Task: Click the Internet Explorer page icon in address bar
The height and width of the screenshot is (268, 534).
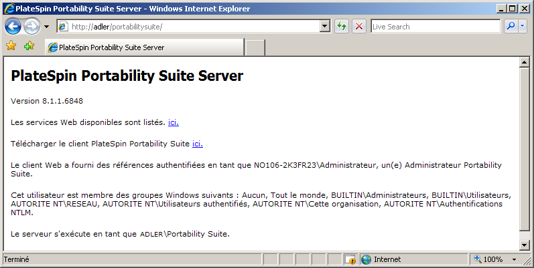Action: 64,27
